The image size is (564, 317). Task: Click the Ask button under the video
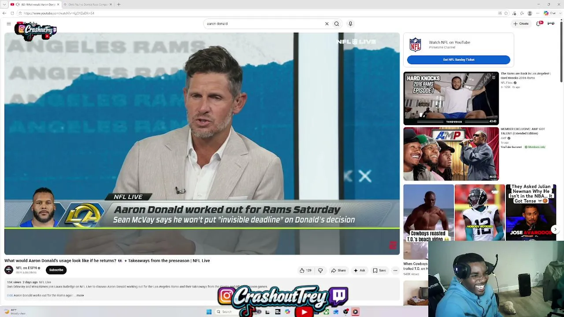point(359,270)
